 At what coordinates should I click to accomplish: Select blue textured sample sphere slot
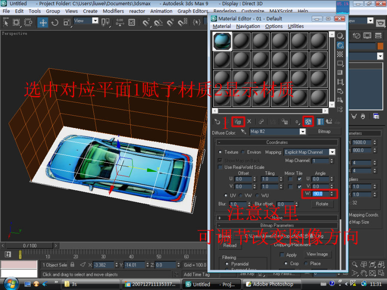pyautogui.click(x=222, y=41)
